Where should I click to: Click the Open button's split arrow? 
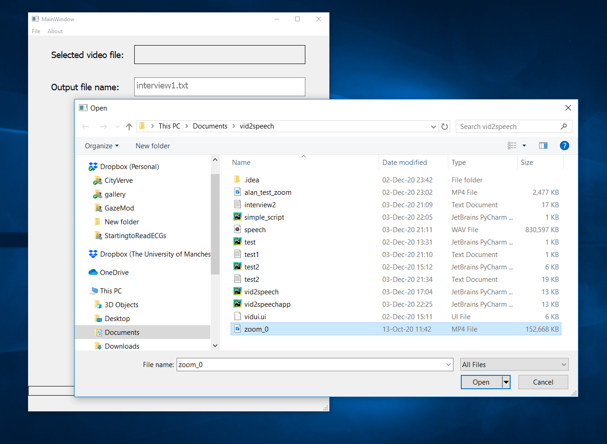pos(506,382)
